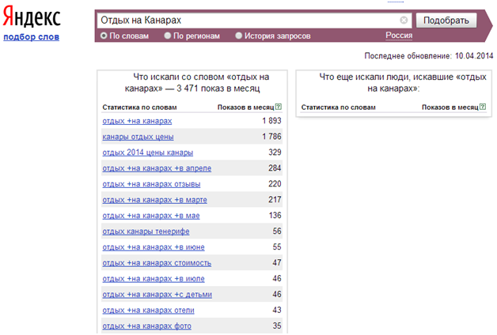
Task: Click the value '217' impressions cell
Action: (x=275, y=200)
